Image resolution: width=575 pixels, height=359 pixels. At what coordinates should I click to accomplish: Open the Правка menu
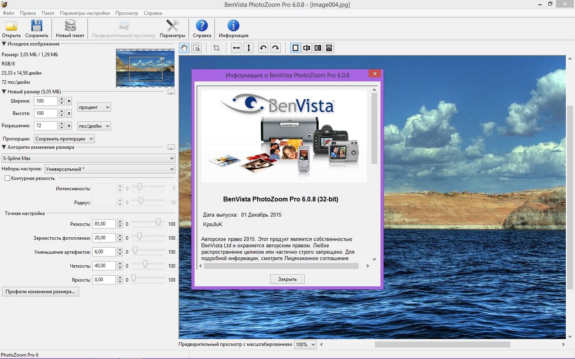pos(28,13)
